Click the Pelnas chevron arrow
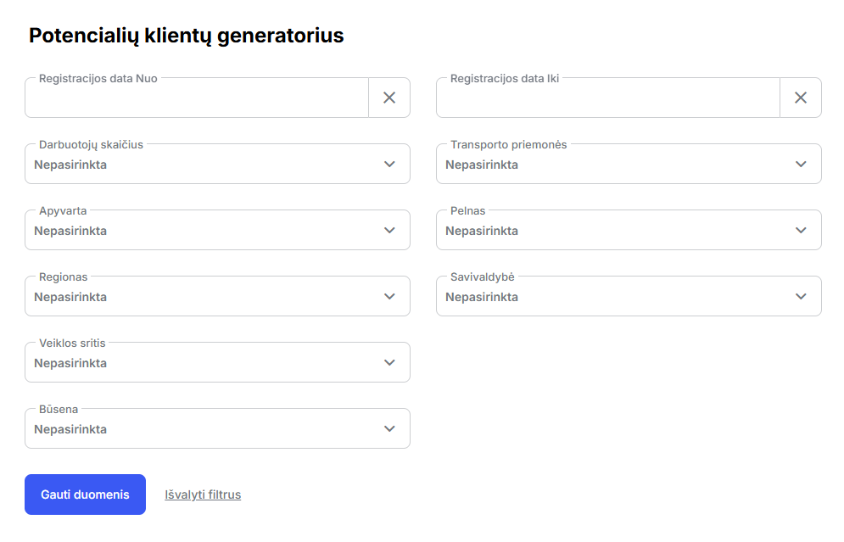The height and width of the screenshot is (542, 844). click(801, 230)
